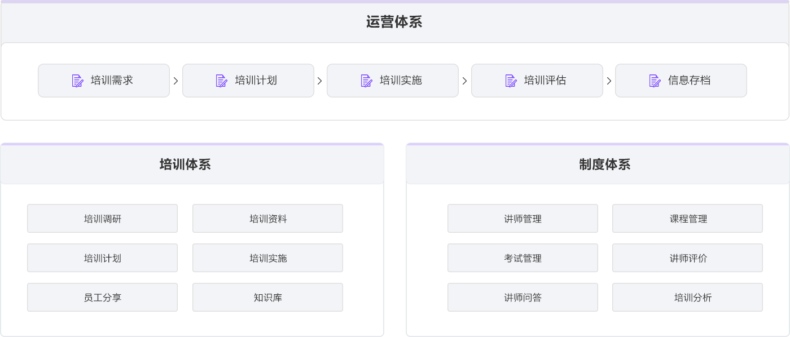Click the 培训体系 header title
Image resolution: width=790 pixels, height=337 pixels.
click(x=185, y=165)
